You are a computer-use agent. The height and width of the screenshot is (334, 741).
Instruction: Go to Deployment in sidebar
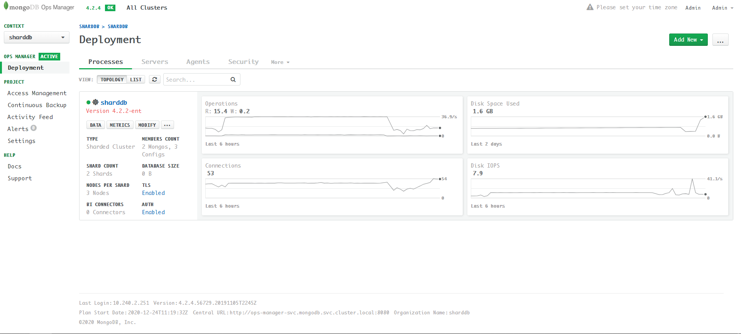[35, 67]
